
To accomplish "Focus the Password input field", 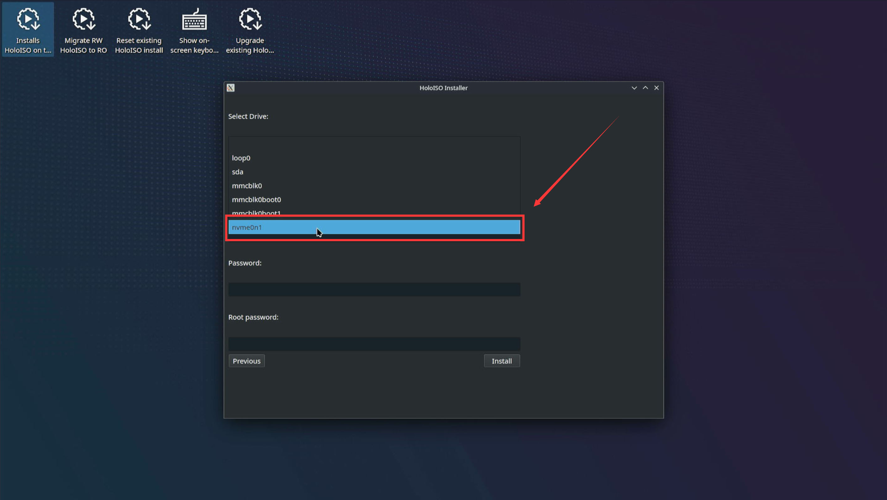I will pyautogui.click(x=374, y=290).
